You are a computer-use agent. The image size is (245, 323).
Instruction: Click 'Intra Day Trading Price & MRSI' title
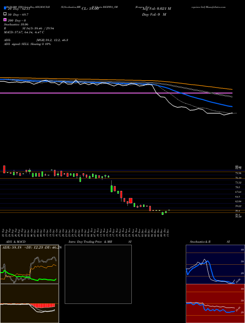[x=100, y=242]
